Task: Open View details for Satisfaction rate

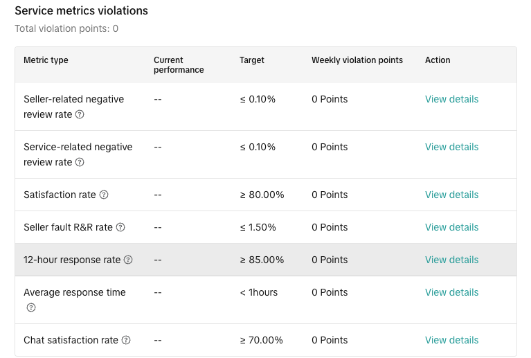Action: tap(451, 195)
